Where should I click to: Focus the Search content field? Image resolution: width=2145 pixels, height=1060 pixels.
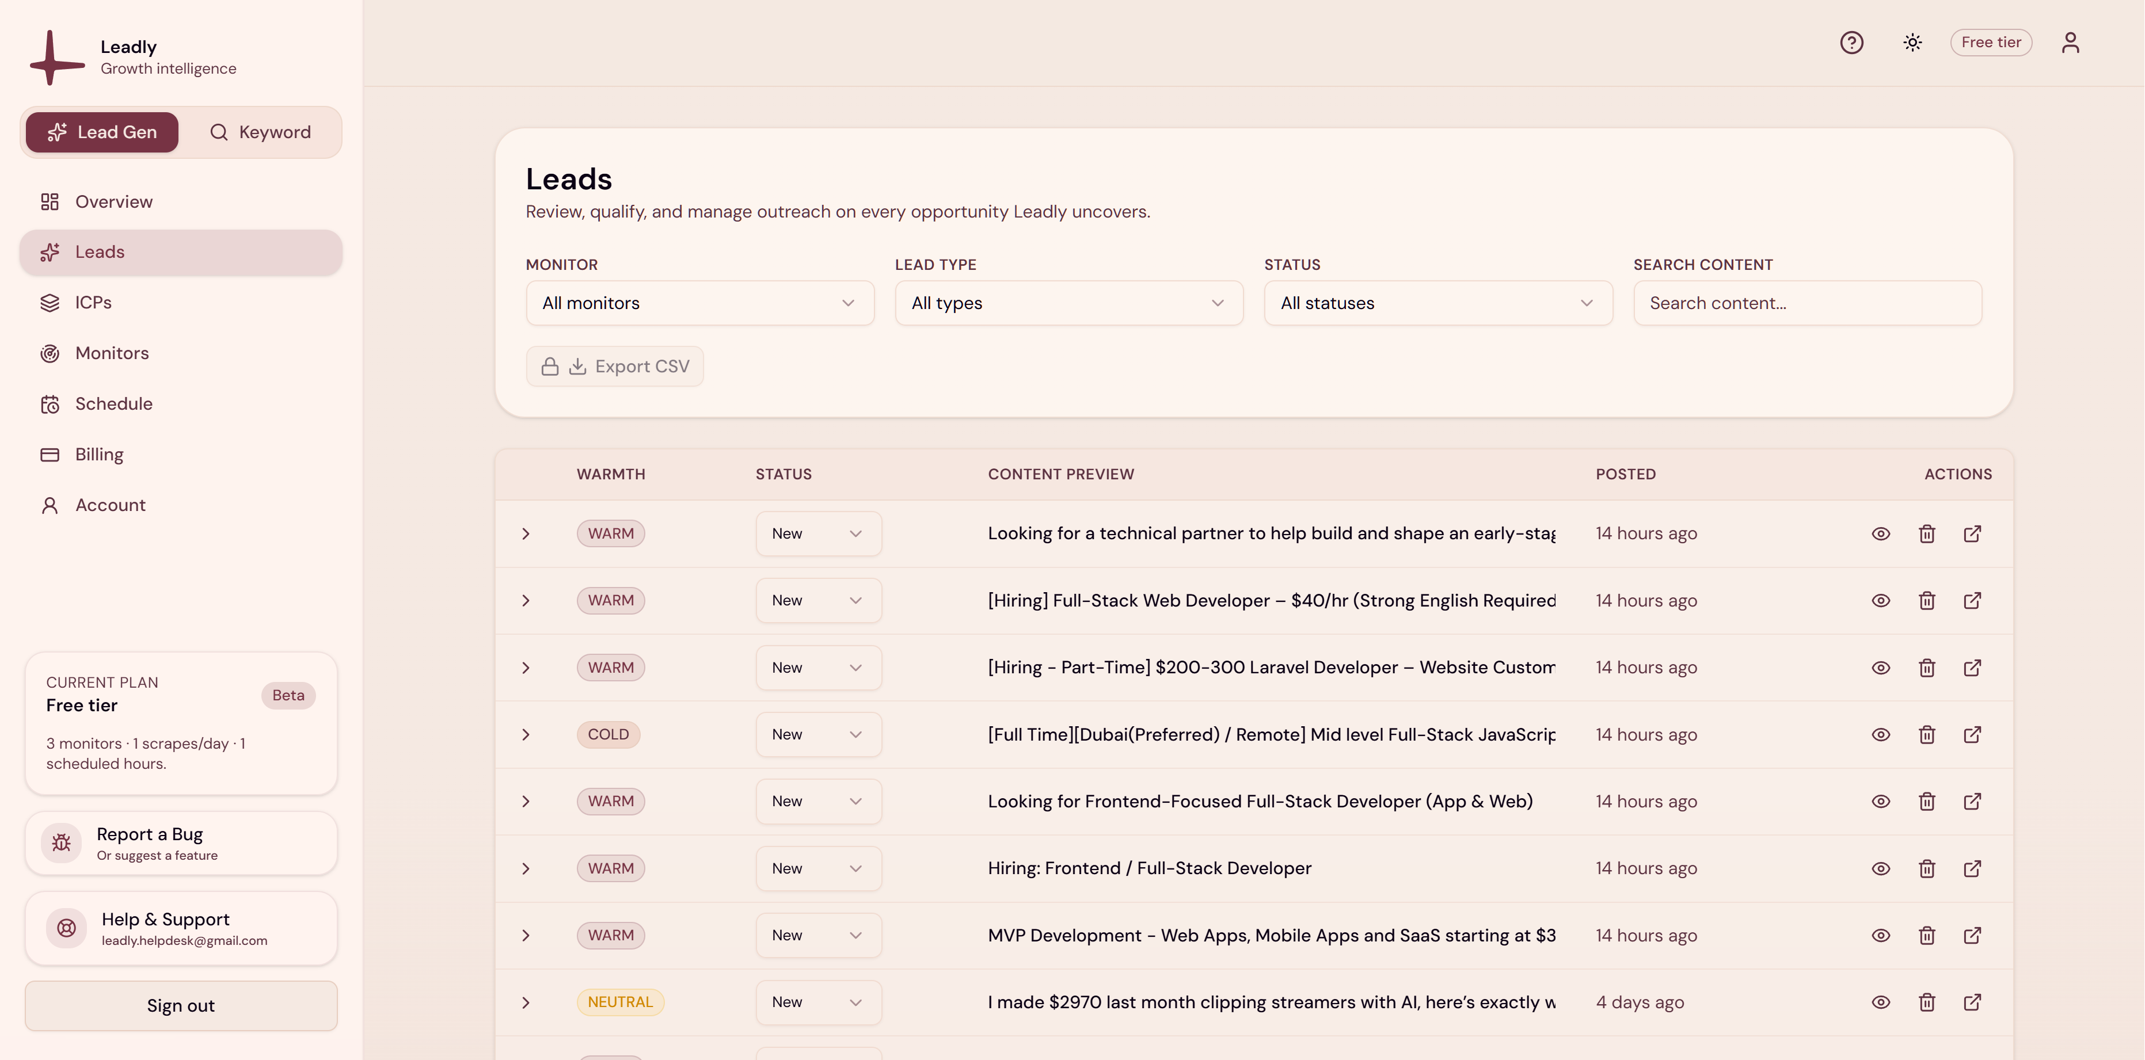1807,303
